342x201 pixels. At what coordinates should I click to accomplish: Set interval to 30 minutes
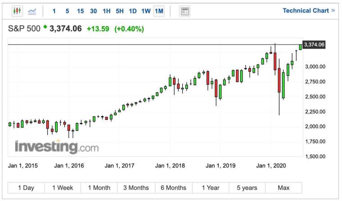point(93,11)
